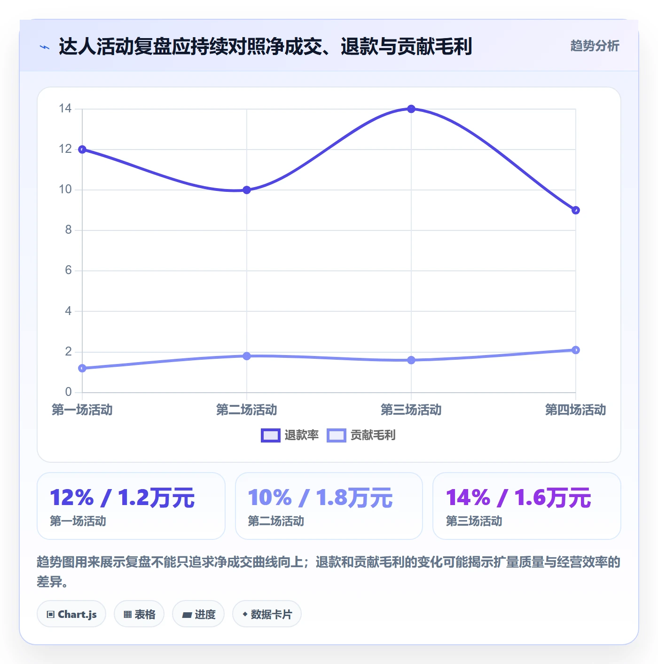Select the 贡献毛利 point at 第四场活动
Viewport: 658px width, 664px height.
pos(576,350)
